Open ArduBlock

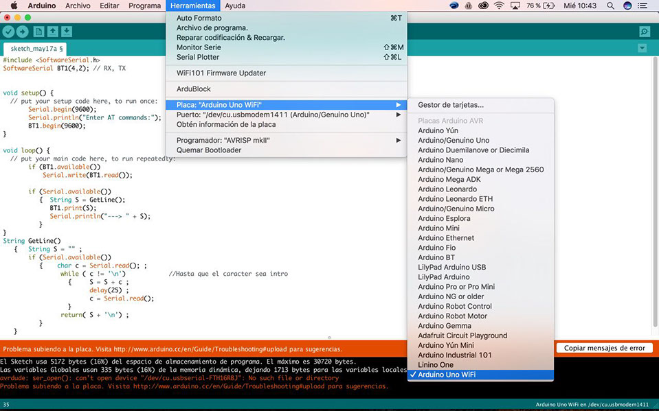point(287,89)
